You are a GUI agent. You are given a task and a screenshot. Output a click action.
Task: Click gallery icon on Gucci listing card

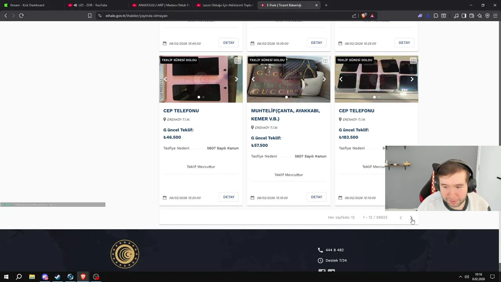click(x=325, y=61)
